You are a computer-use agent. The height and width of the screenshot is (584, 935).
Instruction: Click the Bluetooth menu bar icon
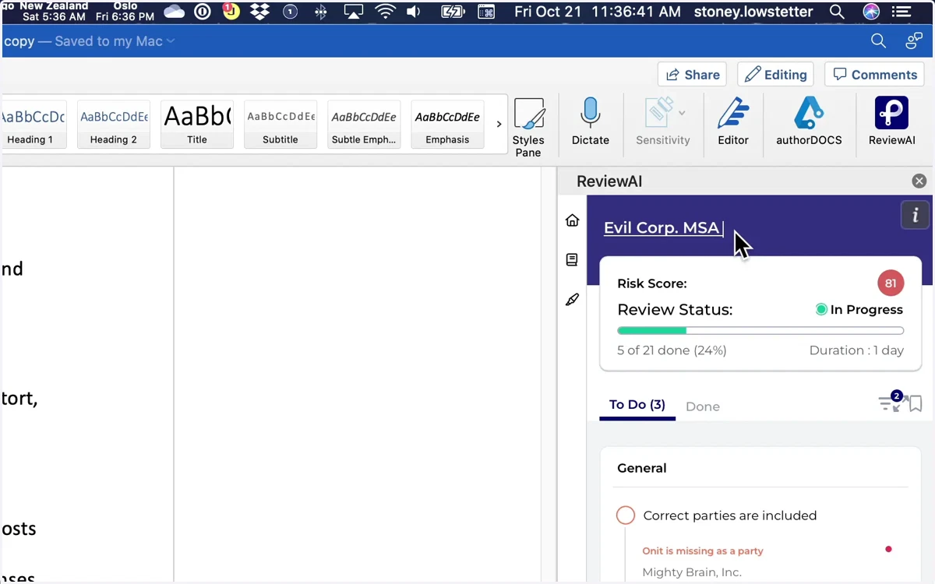coord(320,12)
